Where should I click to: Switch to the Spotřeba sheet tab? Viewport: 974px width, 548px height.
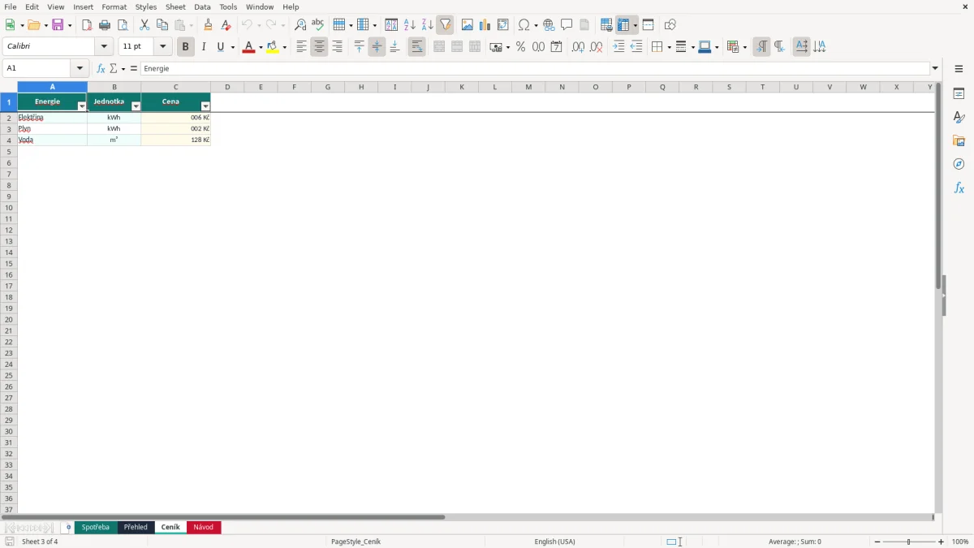[x=96, y=528]
